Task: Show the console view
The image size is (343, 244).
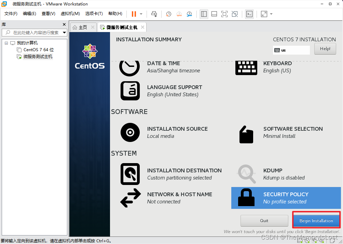Action: [249, 14]
